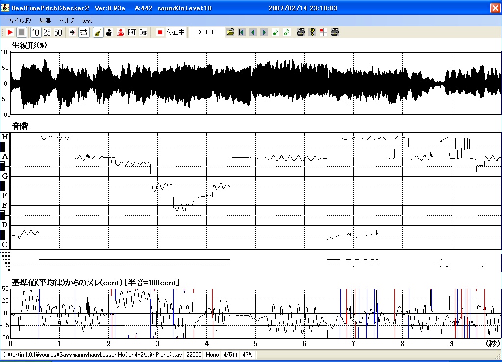The height and width of the screenshot is (362, 502).
Task: Click the (秒) seconds unit label
Action: [493, 343]
